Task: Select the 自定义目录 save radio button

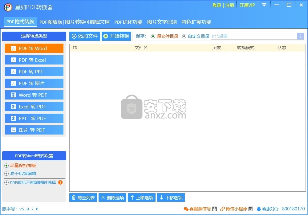Action: tap(184, 36)
